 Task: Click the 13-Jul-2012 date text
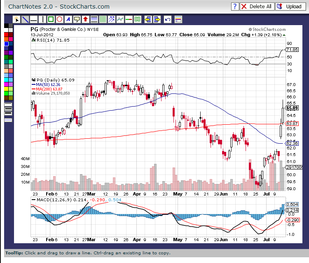click(x=42, y=35)
